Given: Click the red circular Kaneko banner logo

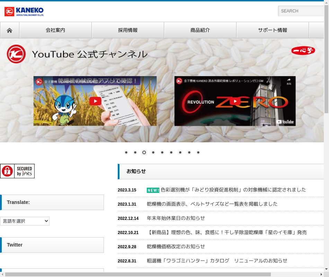Looking at the screenshot, I should coord(16,54).
